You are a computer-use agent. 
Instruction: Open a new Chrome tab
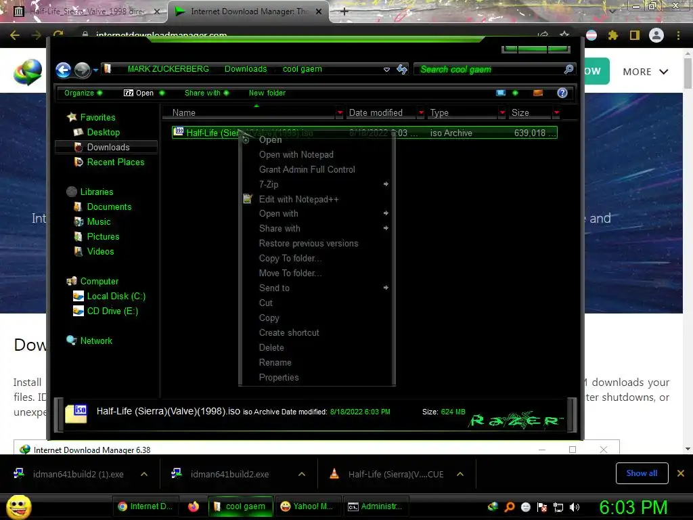344,12
